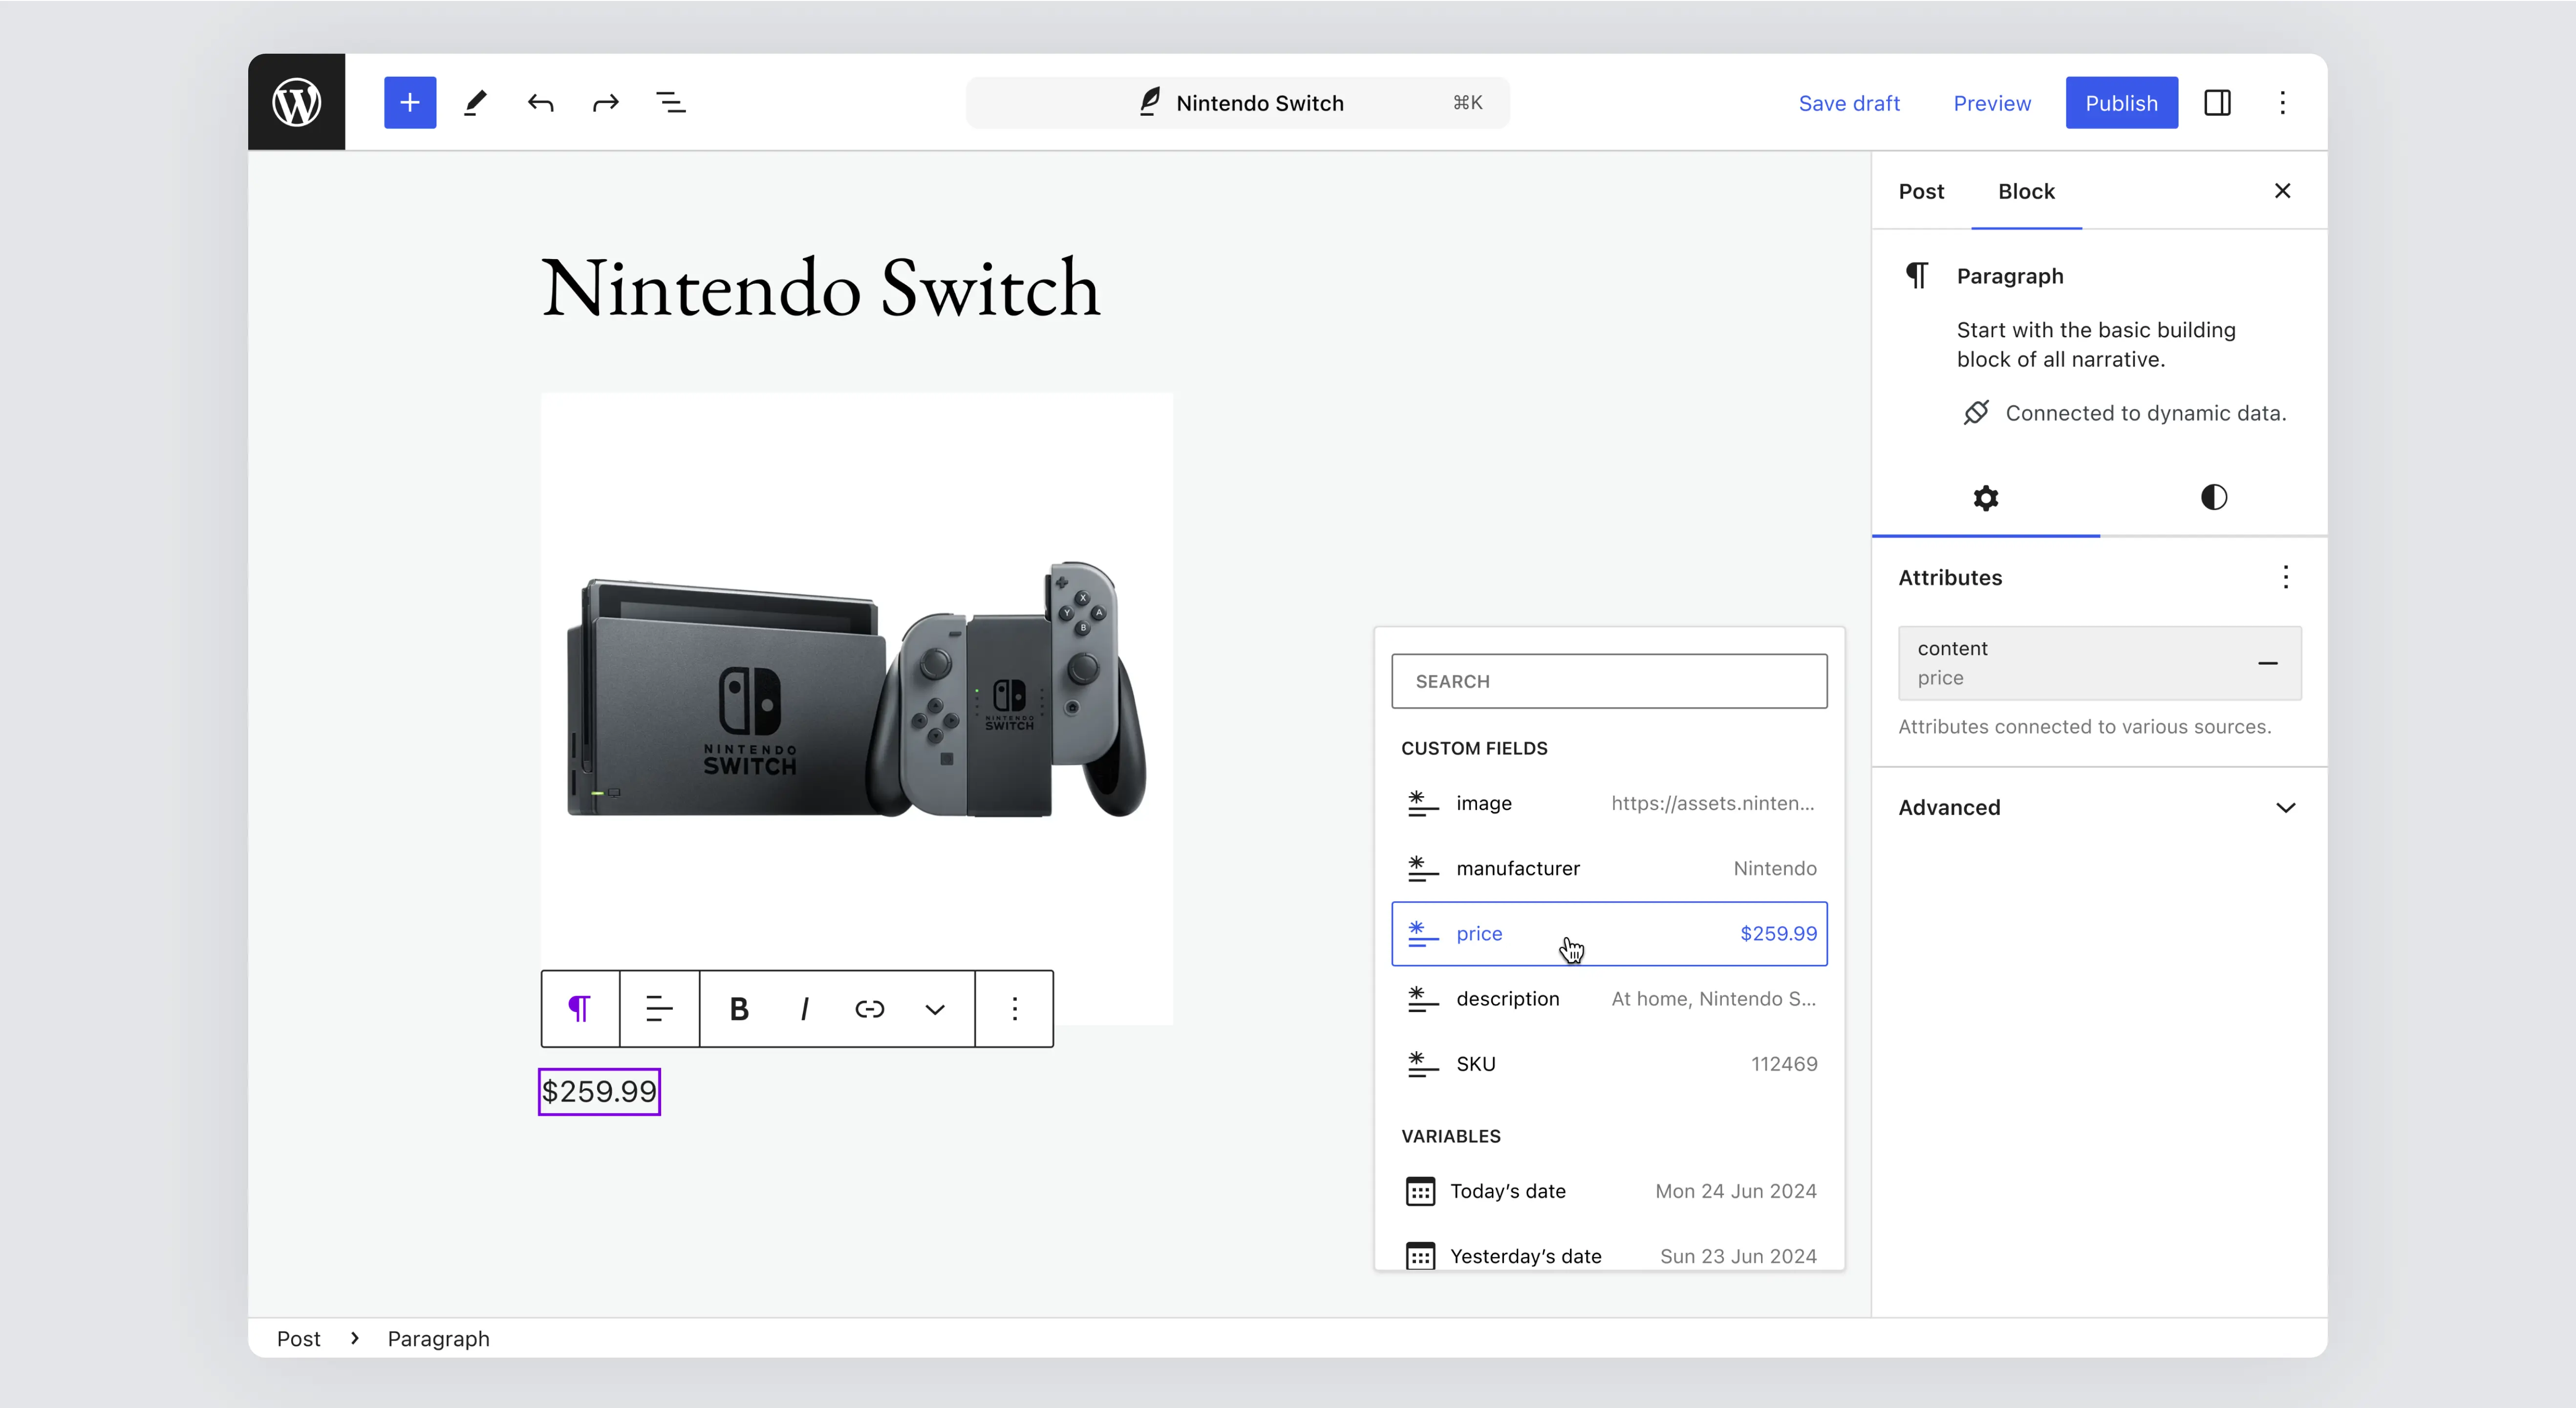Remove the content price binding minus
This screenshot has height=1408, width=2576.
[2267, 663]
